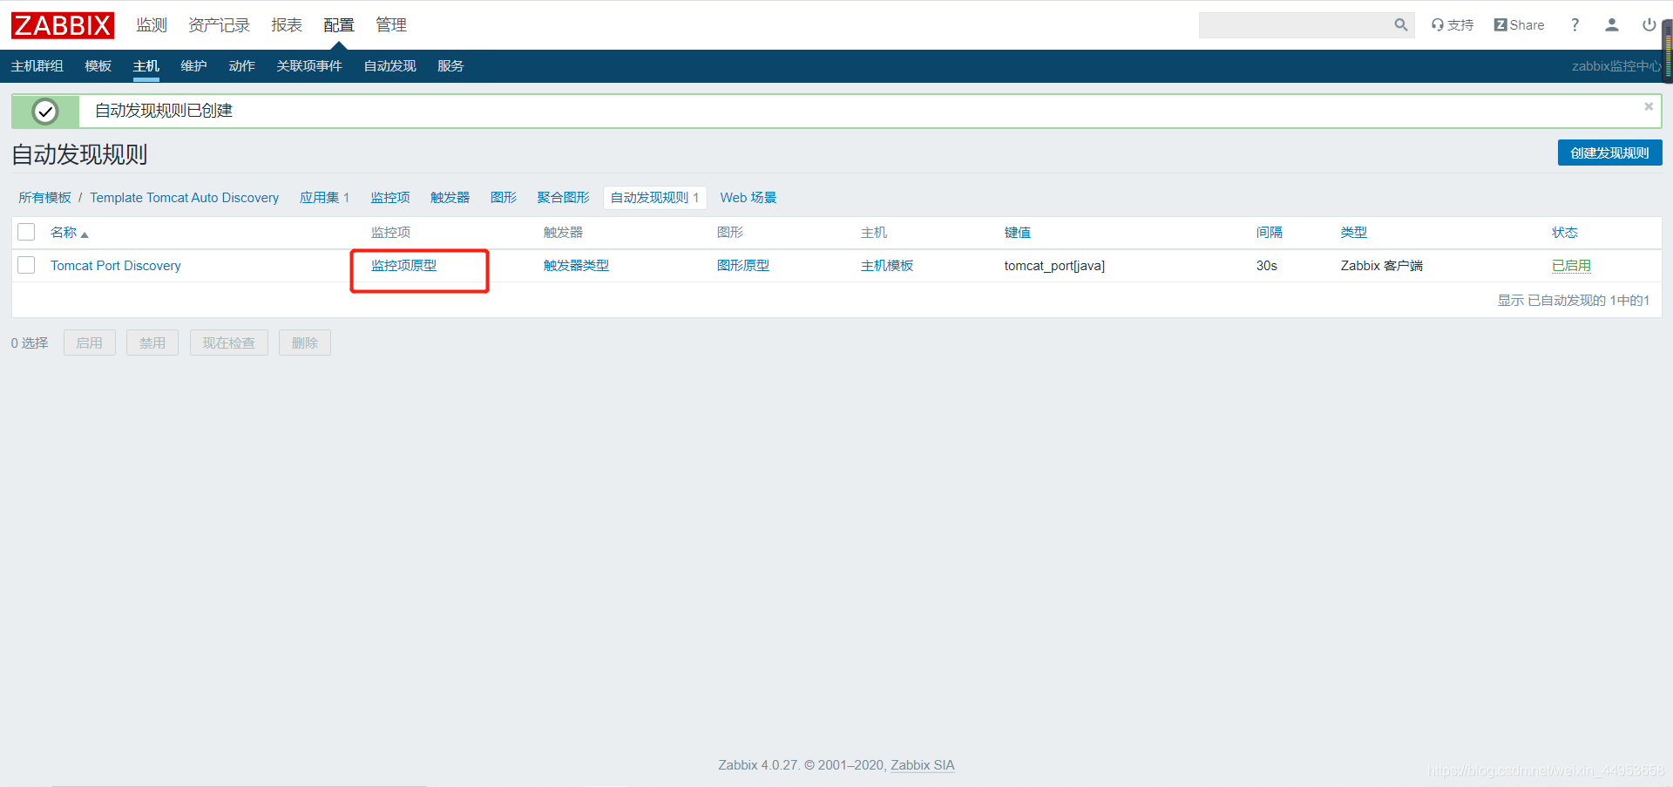Open the 管理 top menu
Viewport: 1673px width, 787px height.
391,25
